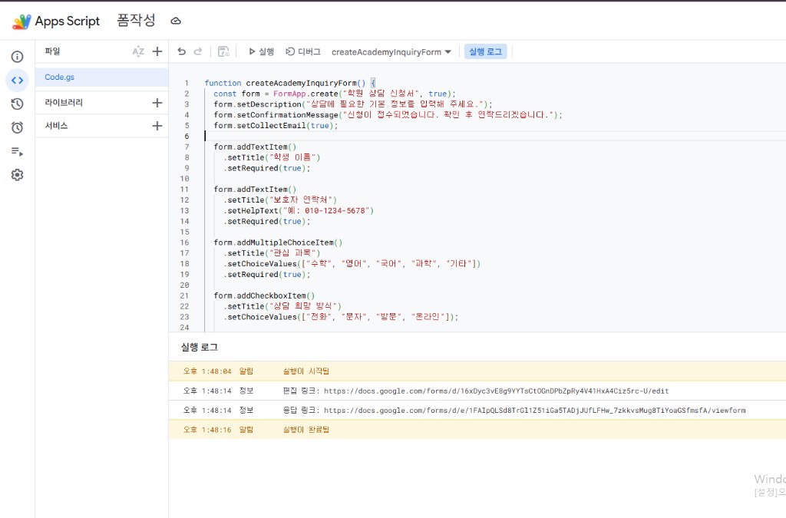Click line number 1 in the gutter

point(187,83)
